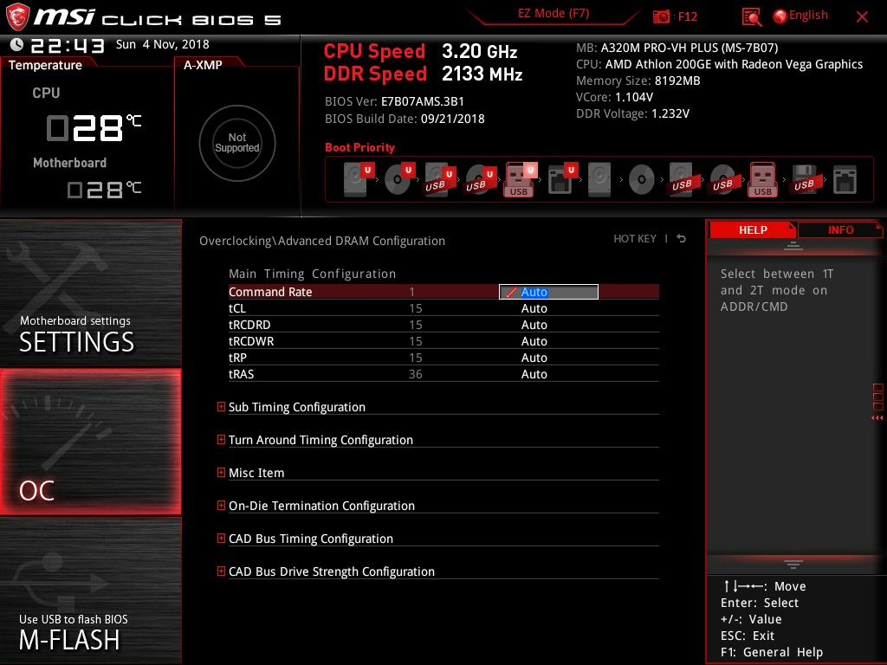This screenshot has width=887, height=665.
Task: Select the UEFI CD/DVD boot device icon
Action: click(399, 179)
